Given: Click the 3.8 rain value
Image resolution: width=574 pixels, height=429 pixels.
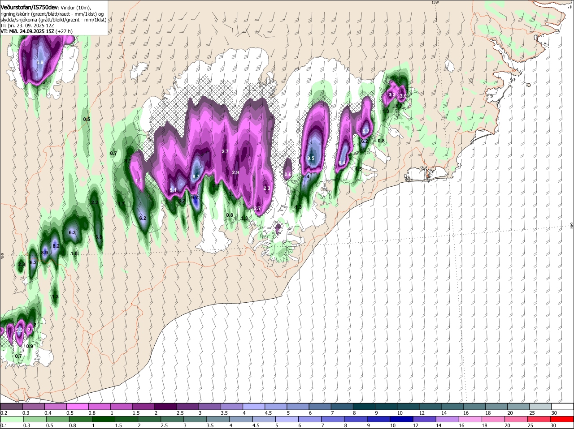Looking at the screenshot, I should (x=99, y=237).
